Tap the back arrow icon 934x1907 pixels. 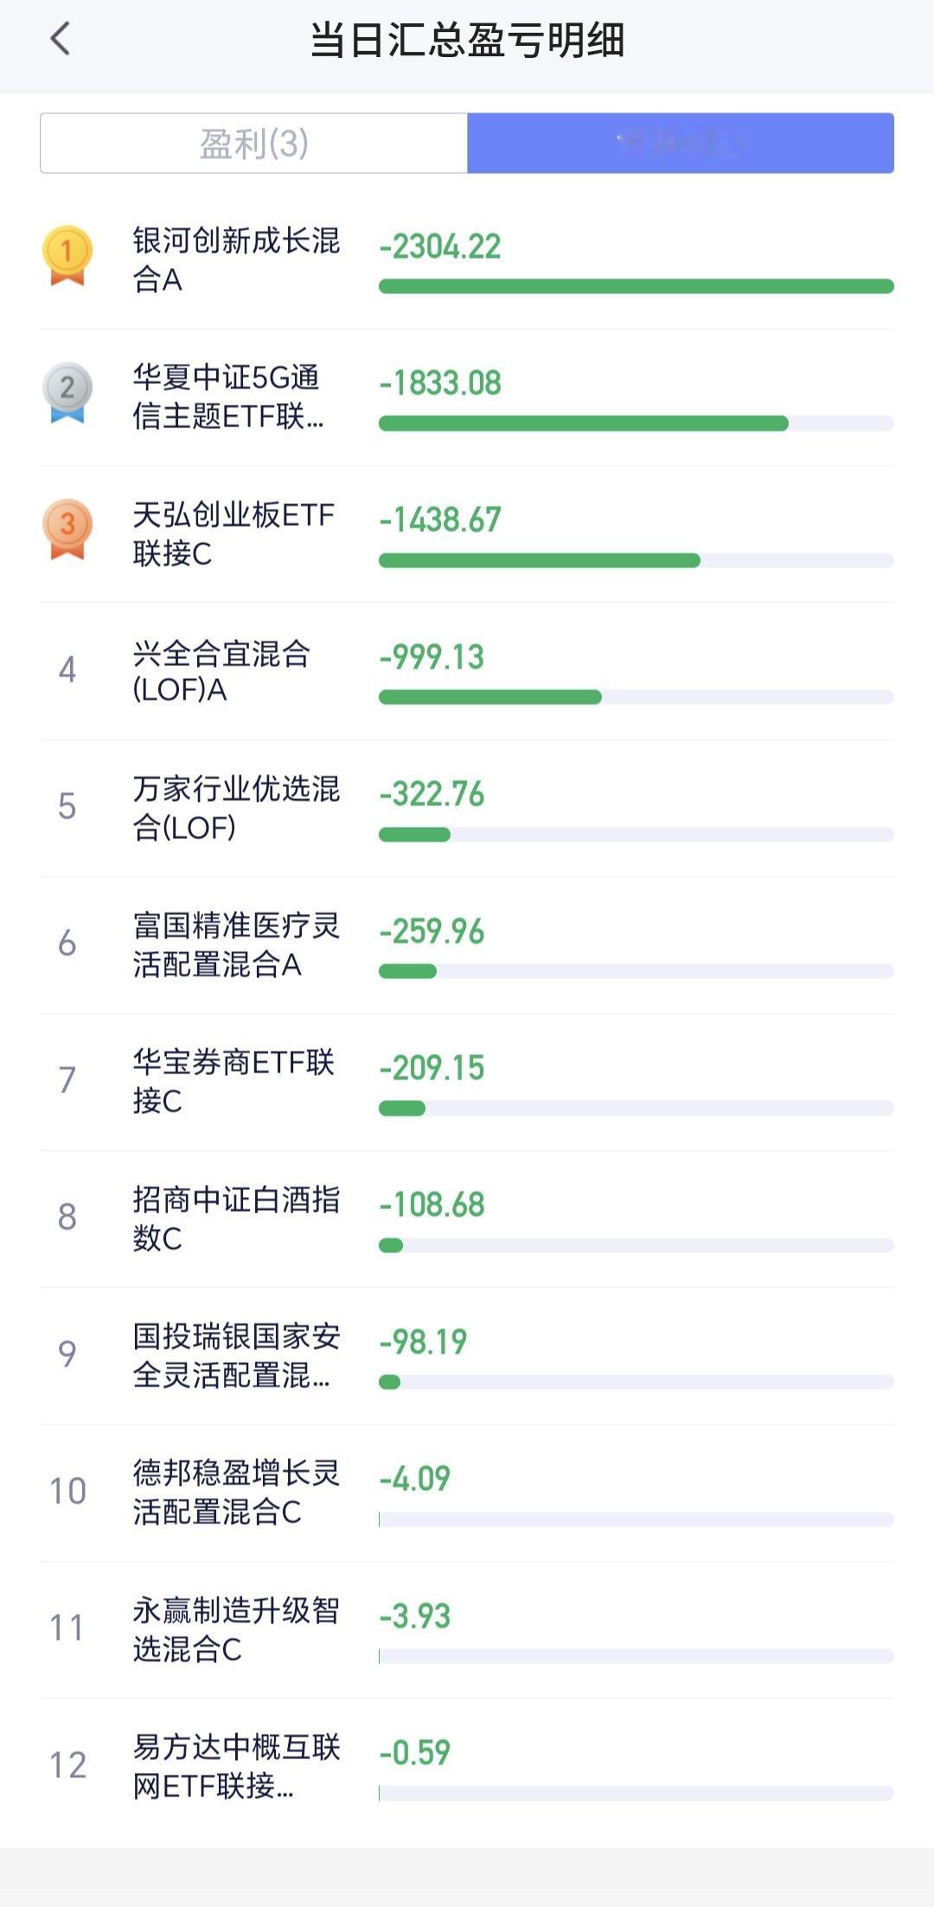point(60,39)
